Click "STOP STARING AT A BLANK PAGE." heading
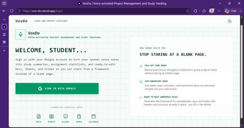This screenshot has height=128, width=244. pyautogui.click(x=173, y=54)
